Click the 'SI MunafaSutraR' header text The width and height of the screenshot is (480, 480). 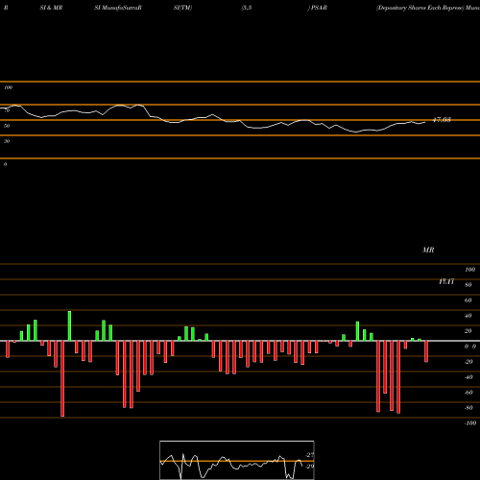118,8
